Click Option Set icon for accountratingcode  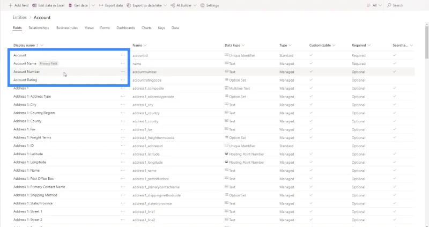226,79
